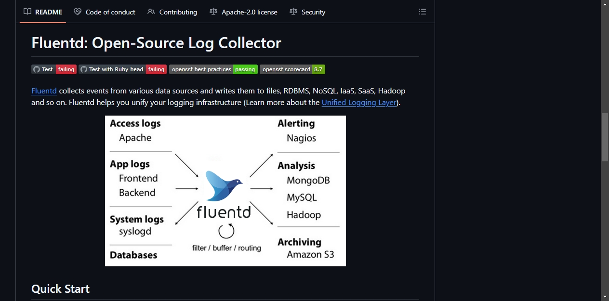This screenshot has height=301, width=609.
Task: Click the Security scales icon
Action: 293,12
